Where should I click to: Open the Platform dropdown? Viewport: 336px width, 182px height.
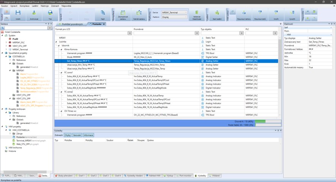tap(174, 17)
